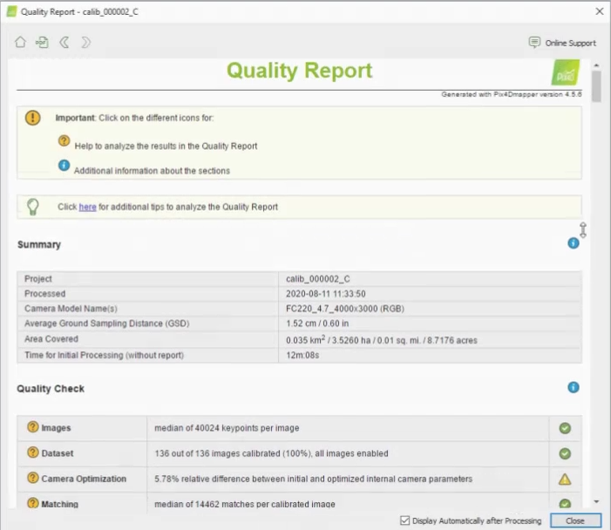
Task: Click the Camera Optimization warning triangle
Action: [x=565, y=479]
